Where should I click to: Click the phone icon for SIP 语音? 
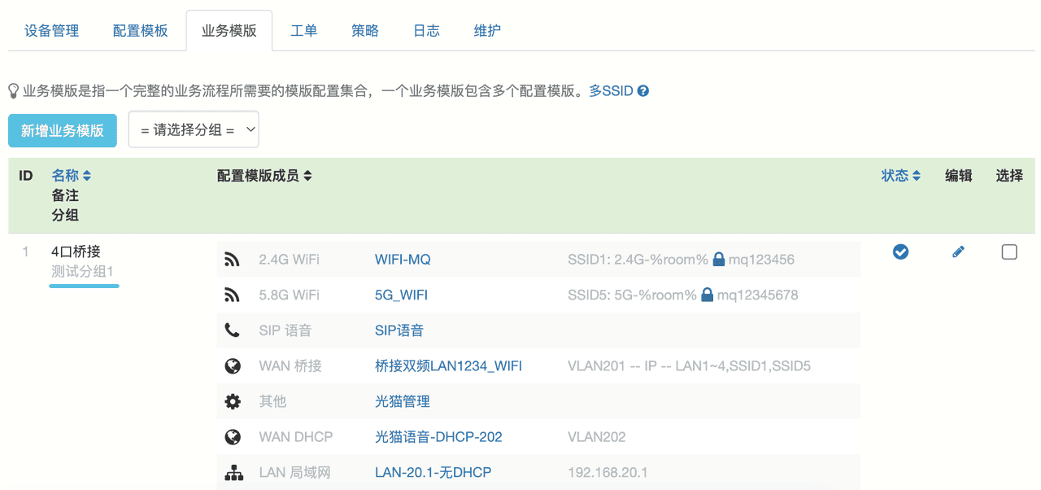(x=233, y=330)
